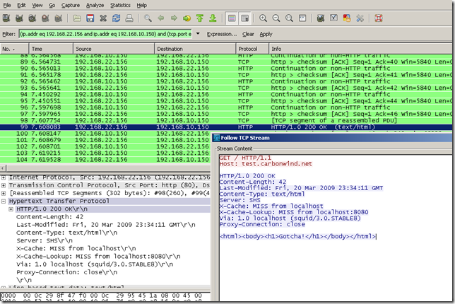Screen dimensions: 455x304
Task: Click Apply next to the filter
Action: 266,34
